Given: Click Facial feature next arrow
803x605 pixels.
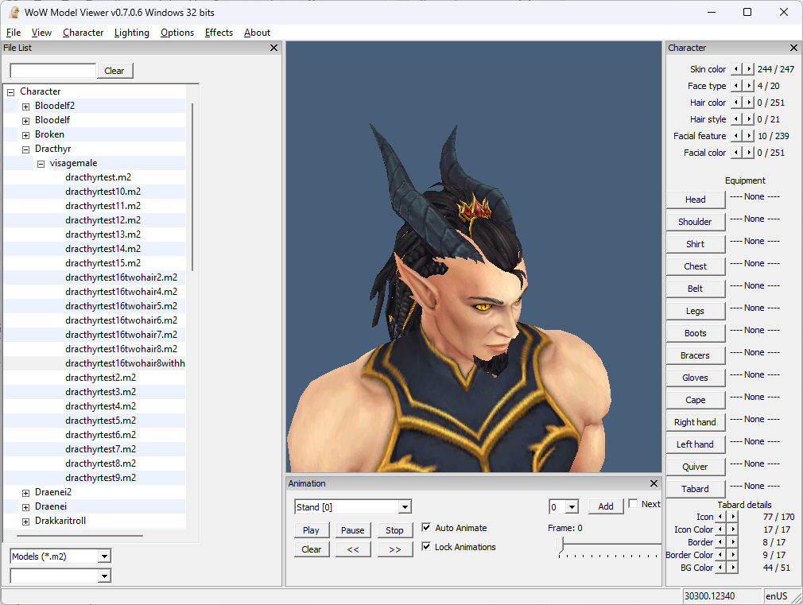Looking at the screenshot, I should 748,136.
